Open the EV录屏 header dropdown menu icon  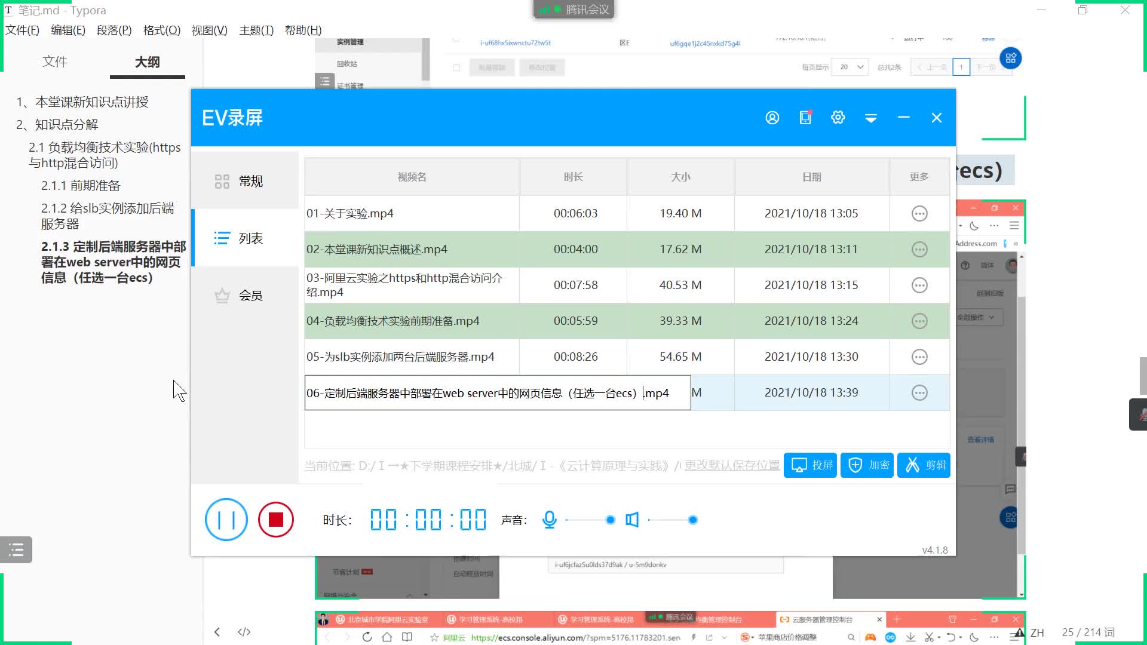[870, 118]
